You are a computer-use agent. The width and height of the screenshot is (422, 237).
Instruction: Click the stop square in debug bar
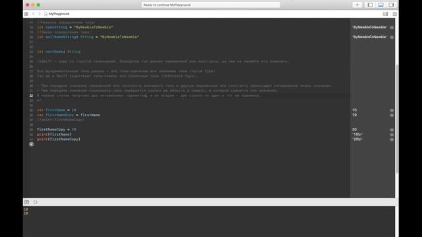36,202
